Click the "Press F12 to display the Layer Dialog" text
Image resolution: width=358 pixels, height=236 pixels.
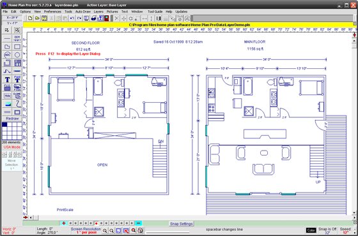68,54
